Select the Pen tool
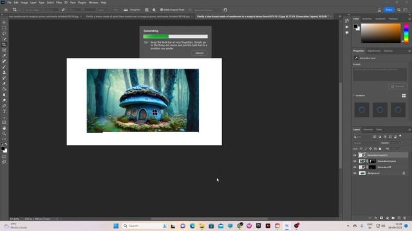Image resolution: width=412 pixels, height=231 pixels. tap(4, 106)
